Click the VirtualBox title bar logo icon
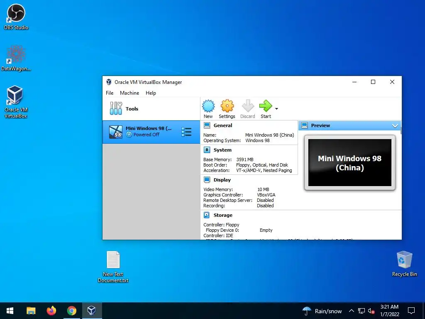The image size is (425, 319). pos(109,82)
